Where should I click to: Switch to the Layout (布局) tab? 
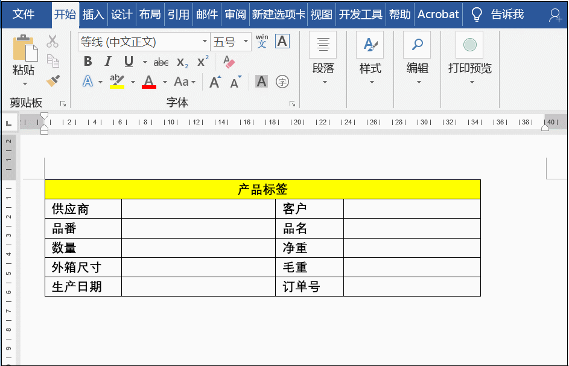click(150, 14)
